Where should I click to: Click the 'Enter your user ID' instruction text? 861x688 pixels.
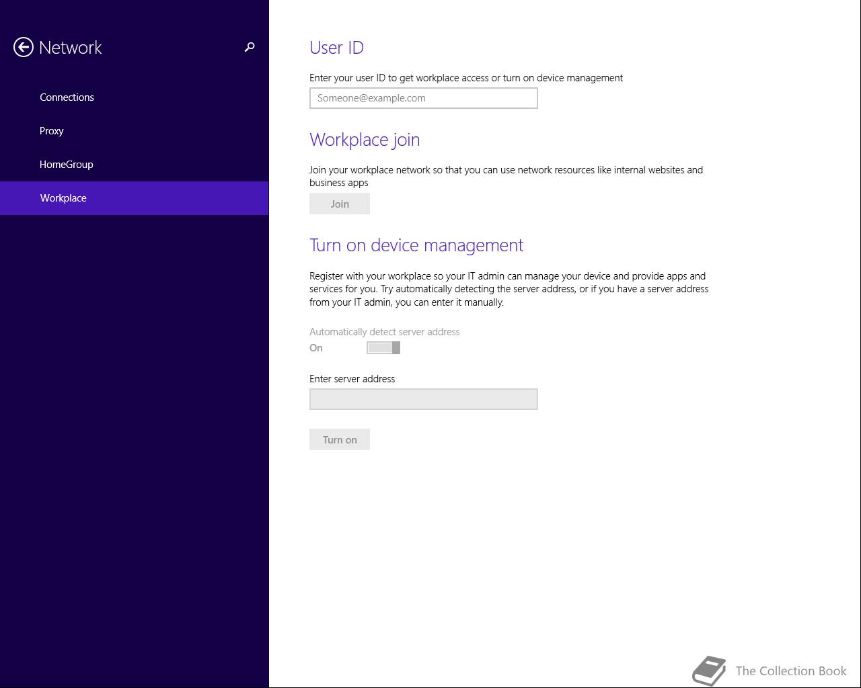coord(466,78)
